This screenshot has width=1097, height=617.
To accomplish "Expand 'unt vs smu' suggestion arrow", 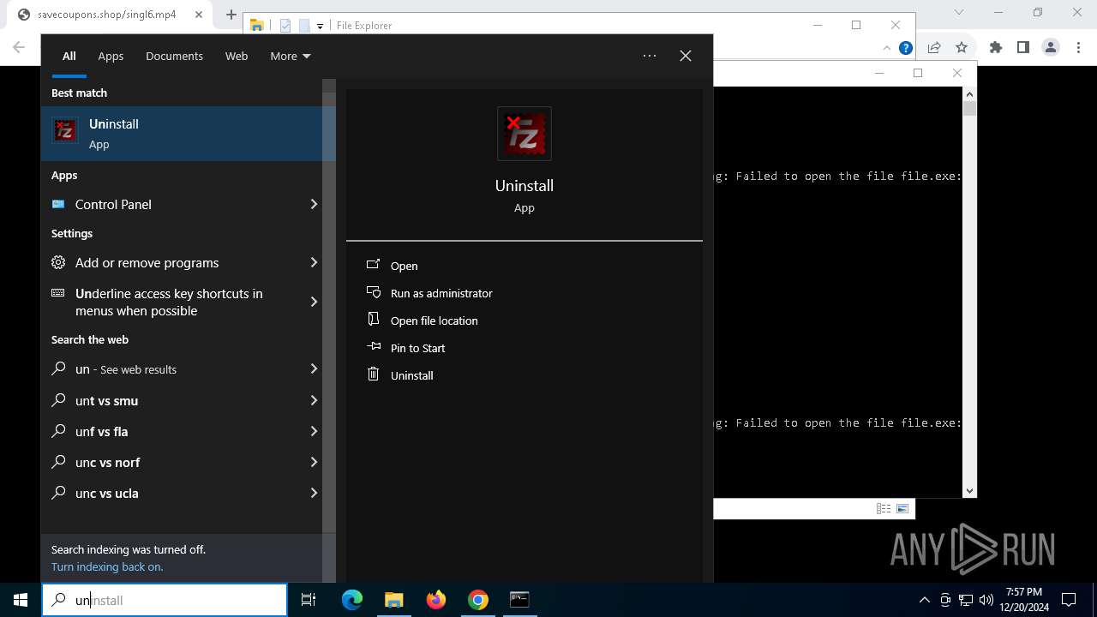I will click(x=314, y=400).
